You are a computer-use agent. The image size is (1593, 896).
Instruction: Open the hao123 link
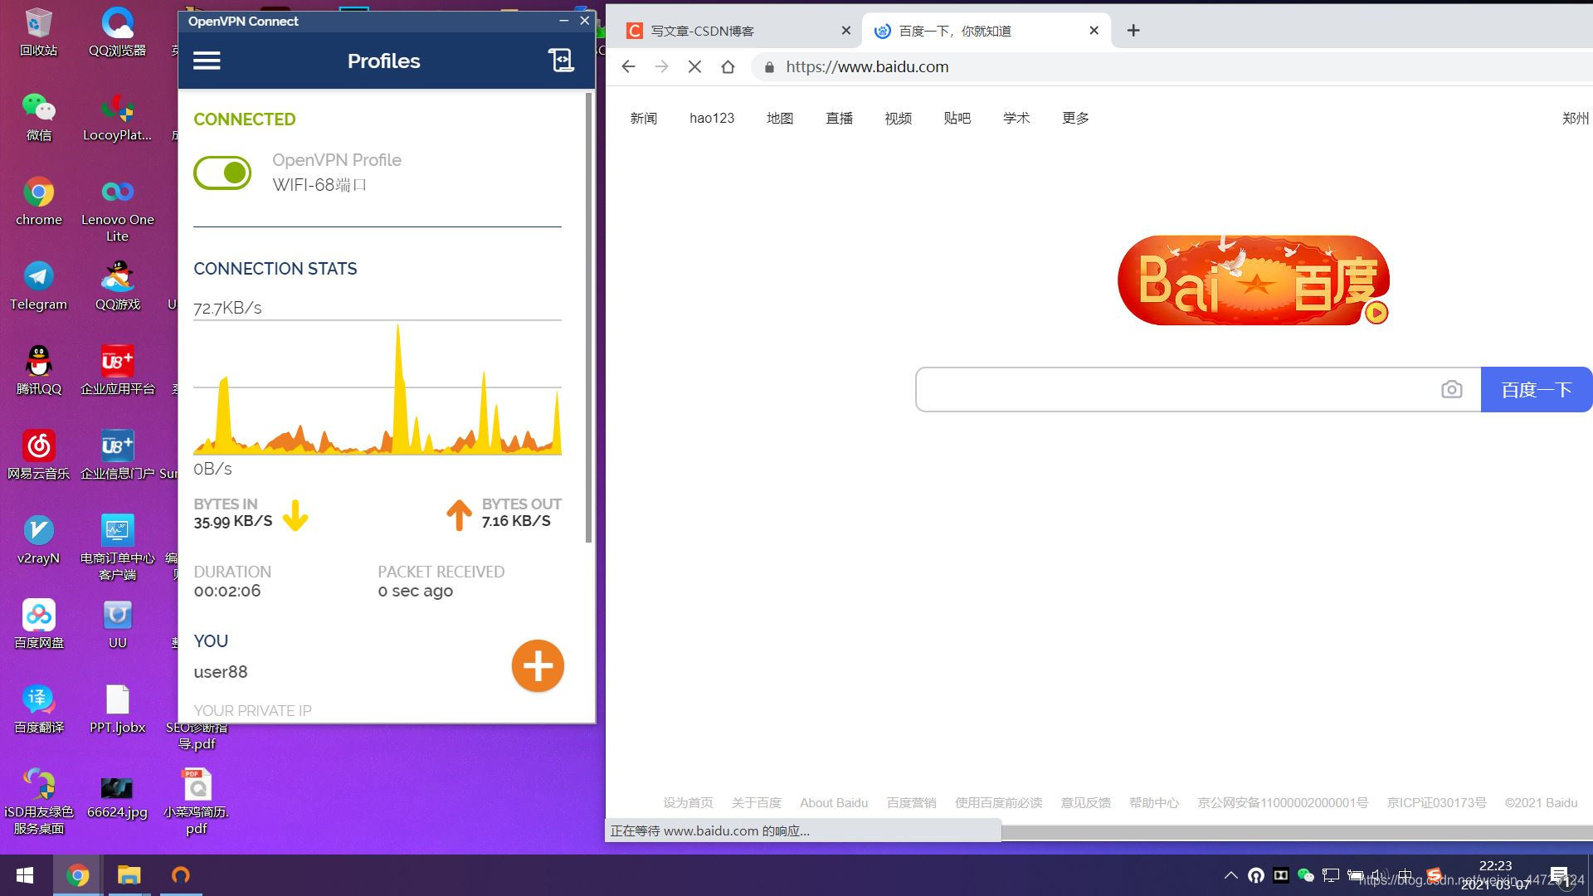click(712, 118)
